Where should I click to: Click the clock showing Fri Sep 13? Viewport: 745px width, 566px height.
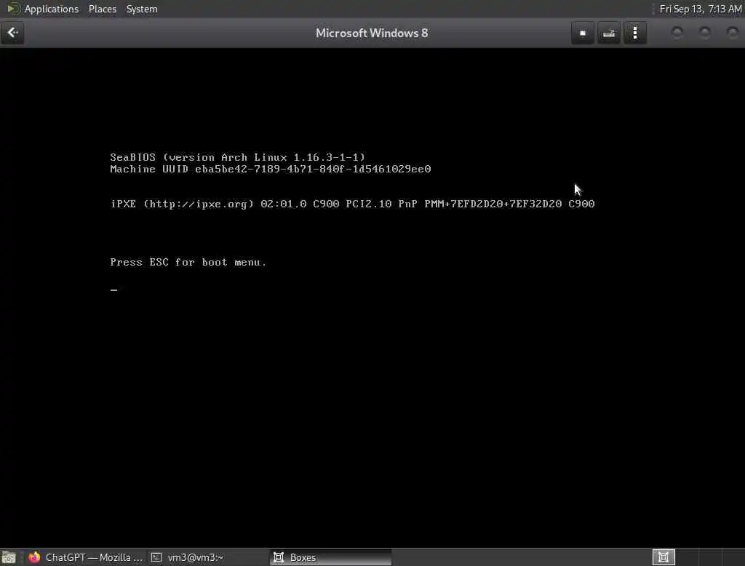tap(701, 9)
